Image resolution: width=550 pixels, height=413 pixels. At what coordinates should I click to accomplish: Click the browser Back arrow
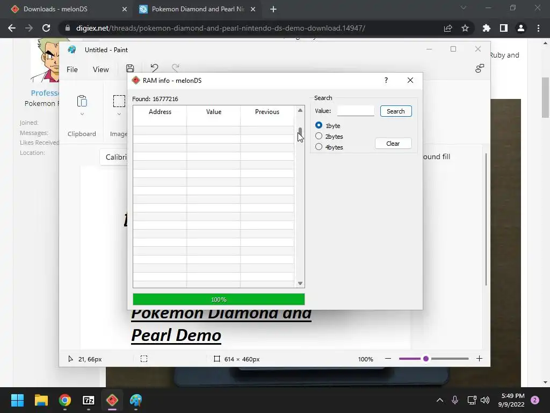(x=12, y=28)
